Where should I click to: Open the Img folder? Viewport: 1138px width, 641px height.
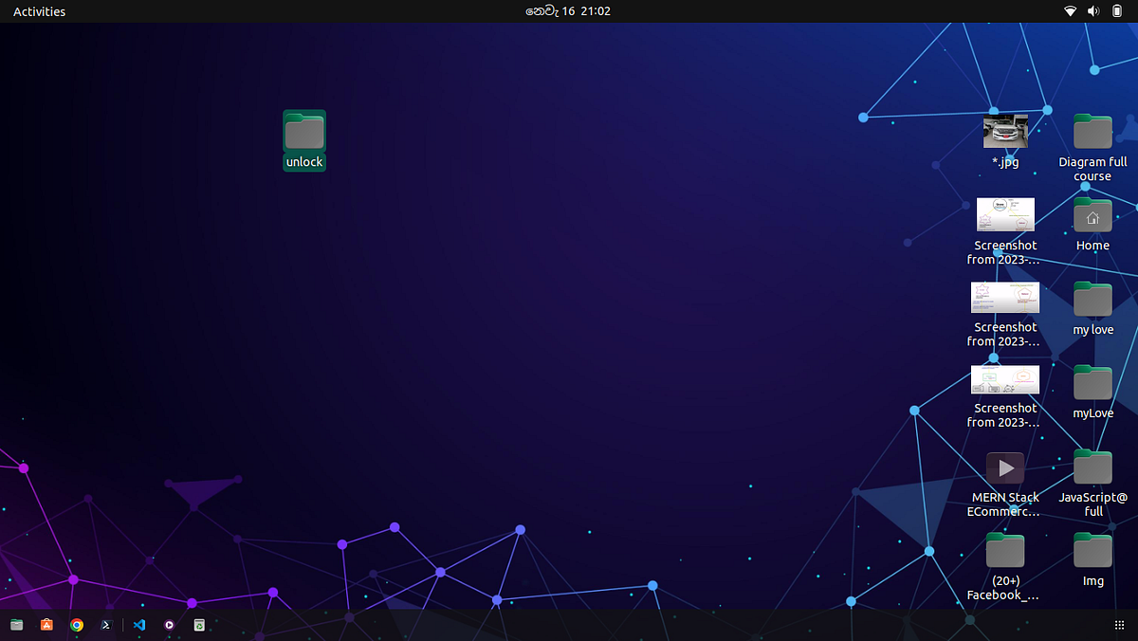1092,549
